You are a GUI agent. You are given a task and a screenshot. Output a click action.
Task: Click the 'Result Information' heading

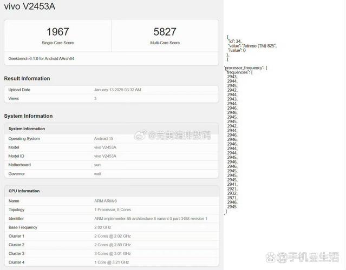tap(27, 78)
